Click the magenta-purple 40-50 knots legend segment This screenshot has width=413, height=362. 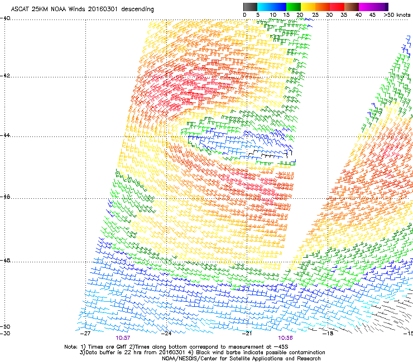pyautogui.click(x=373, y=7)
